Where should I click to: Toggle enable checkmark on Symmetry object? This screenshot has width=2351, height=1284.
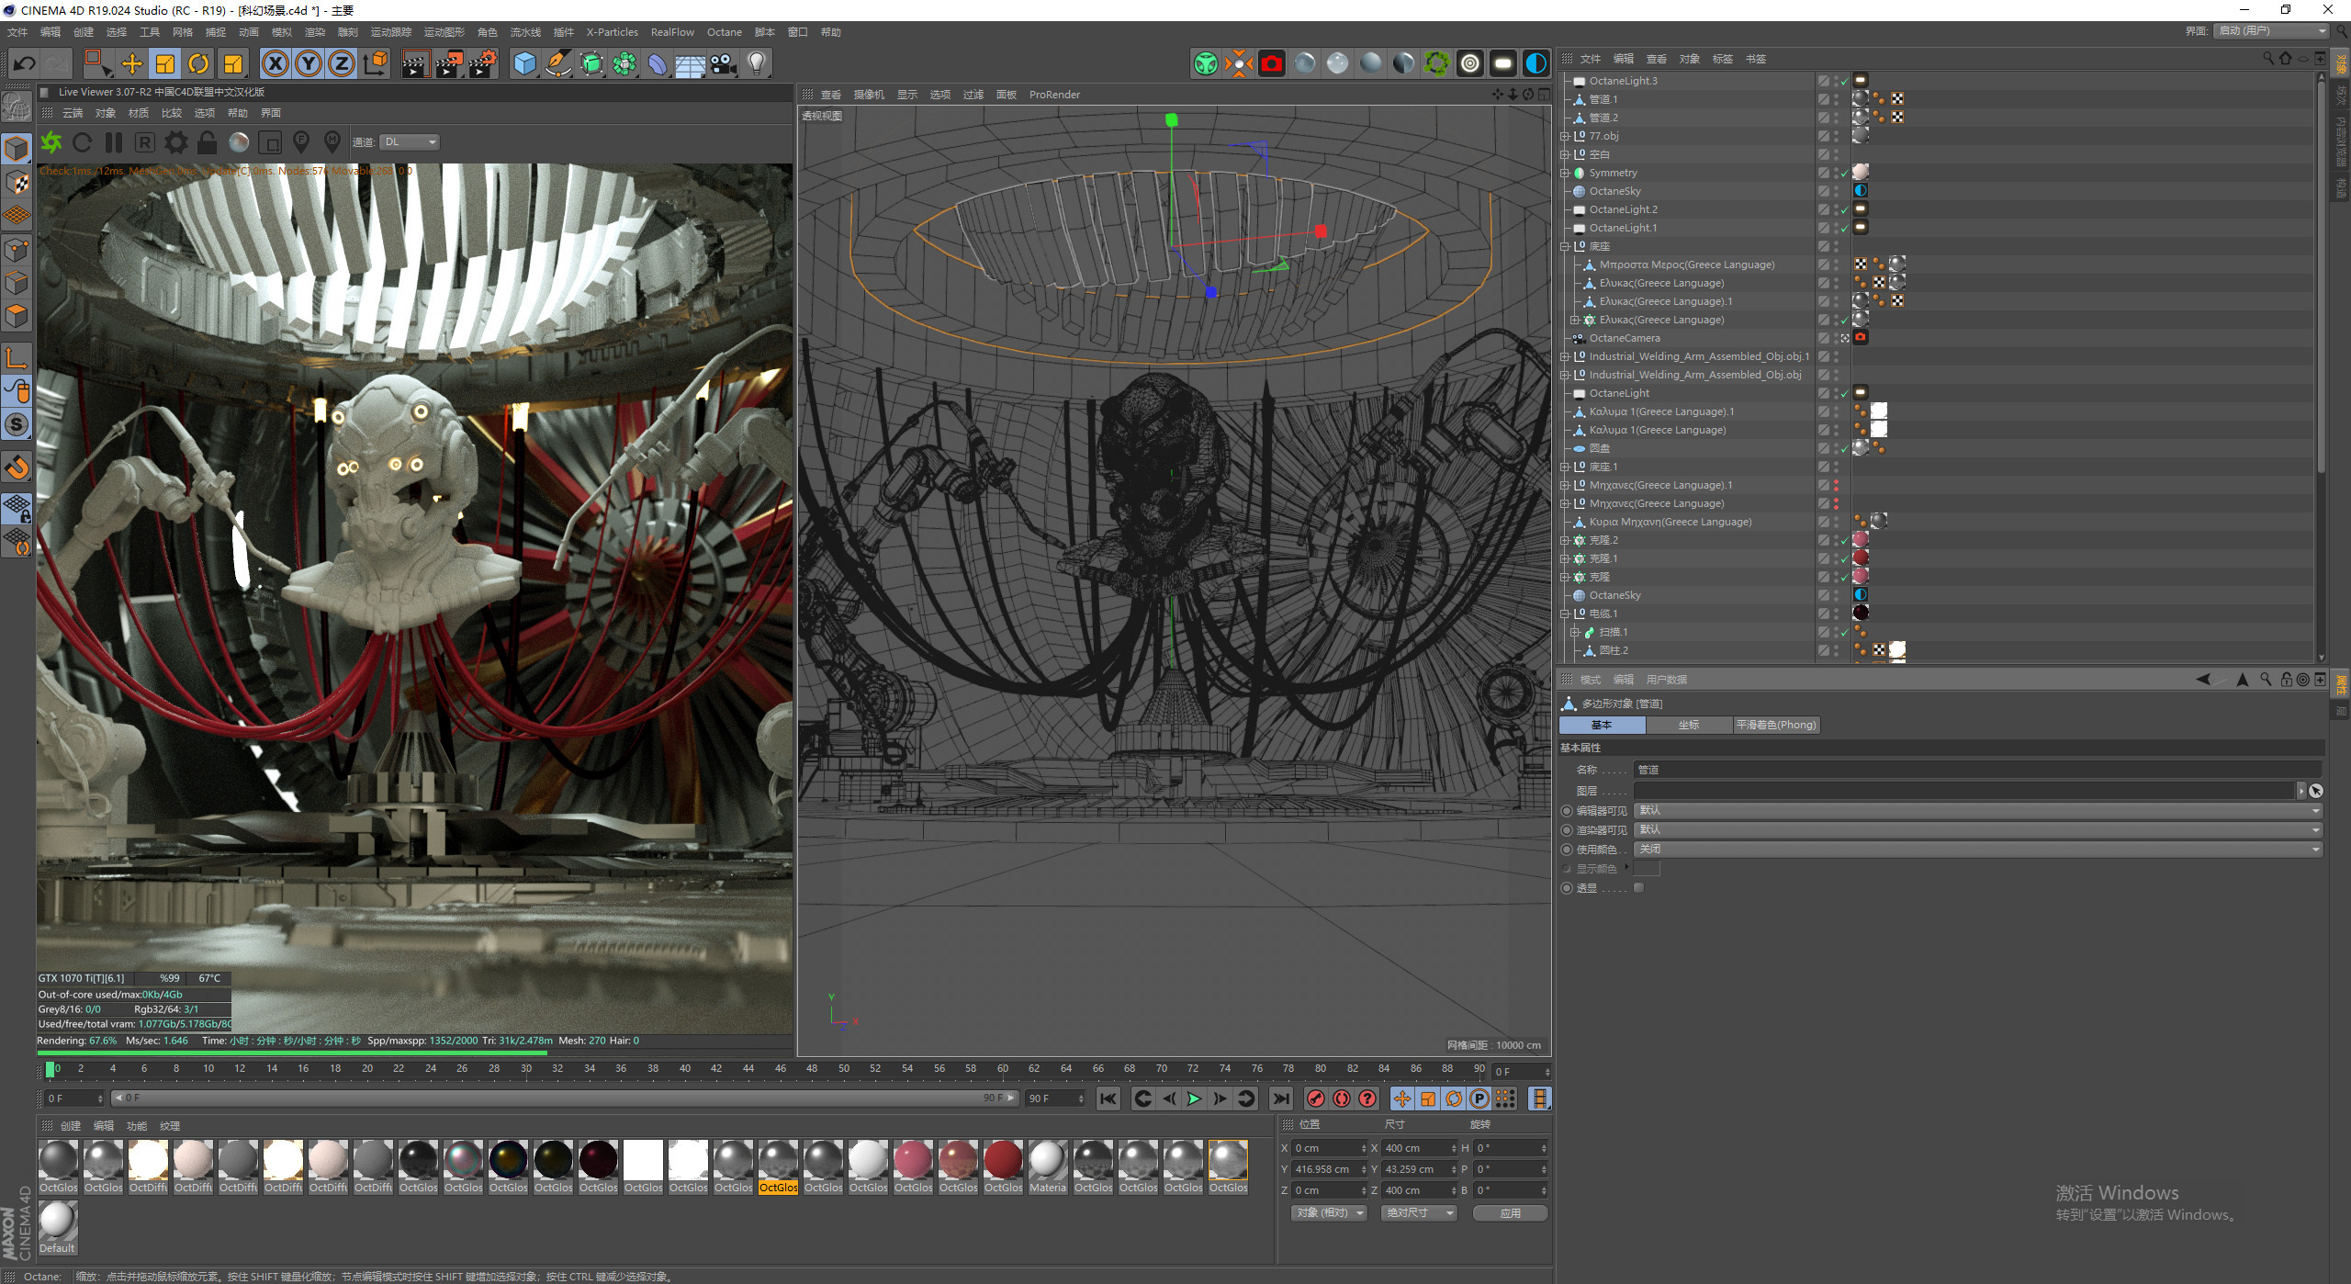1844,173
